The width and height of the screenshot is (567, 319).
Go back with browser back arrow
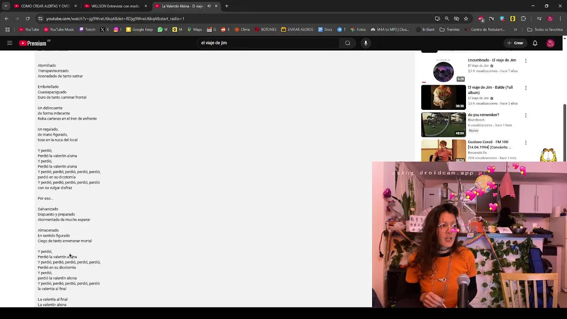[x=6, y=19]
